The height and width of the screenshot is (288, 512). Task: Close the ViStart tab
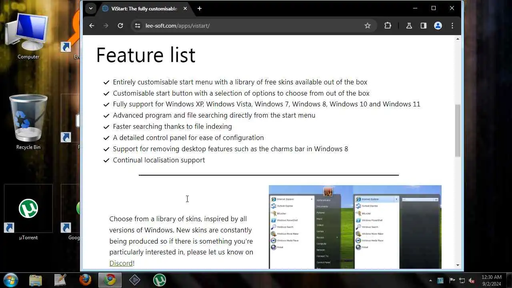[185, 8]
